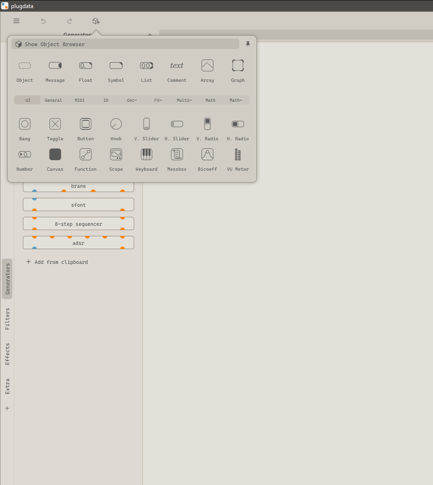
Task: Open the Filters sidebar tab
Action: (x=7, y=319)
